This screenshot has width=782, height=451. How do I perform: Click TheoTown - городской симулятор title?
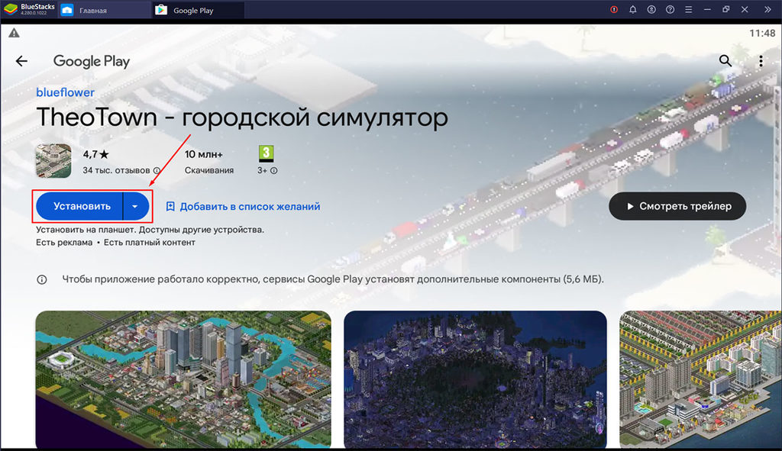pyautogui.click(x=242, y=118)
